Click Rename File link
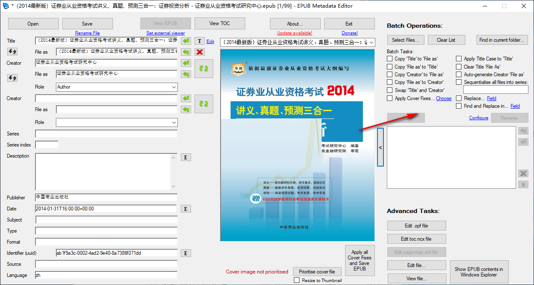The height and width of the screenshot is (285, 534). coord(87,33)
